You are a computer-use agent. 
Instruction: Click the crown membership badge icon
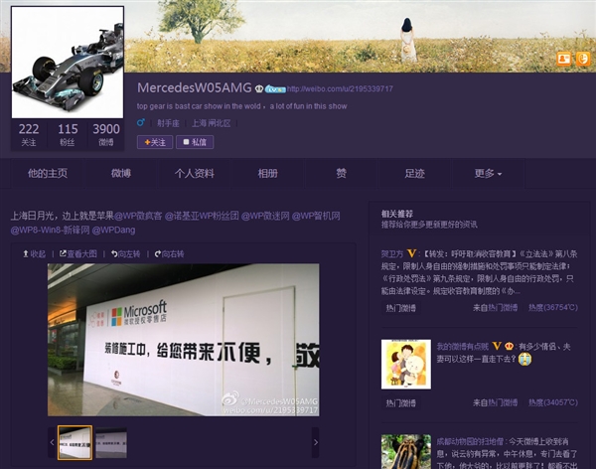(x=259, y=88)
